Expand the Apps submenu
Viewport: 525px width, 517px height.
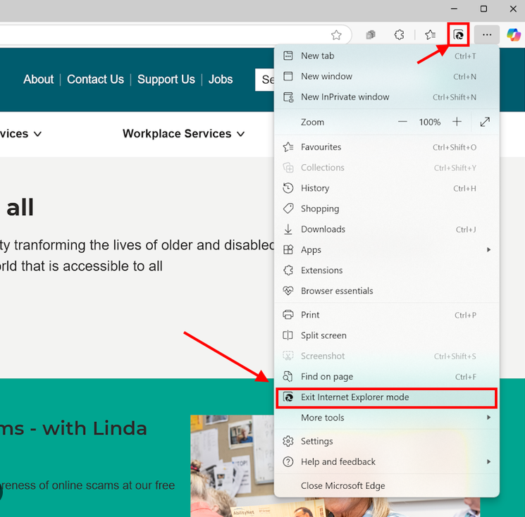[x=386, y=249]
